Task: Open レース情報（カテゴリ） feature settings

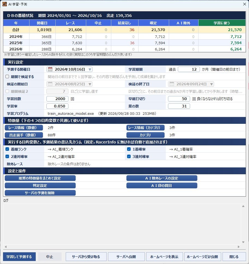Action: tap(145, 128)
